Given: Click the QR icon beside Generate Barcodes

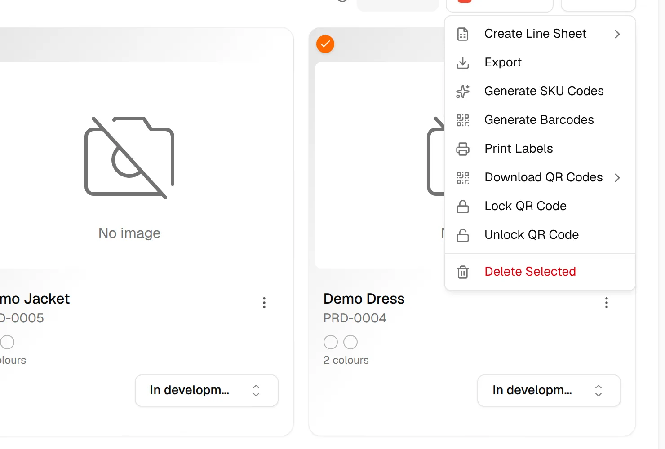Looking at the screenshot, I should pyautogui.click(x=462, y=120).
